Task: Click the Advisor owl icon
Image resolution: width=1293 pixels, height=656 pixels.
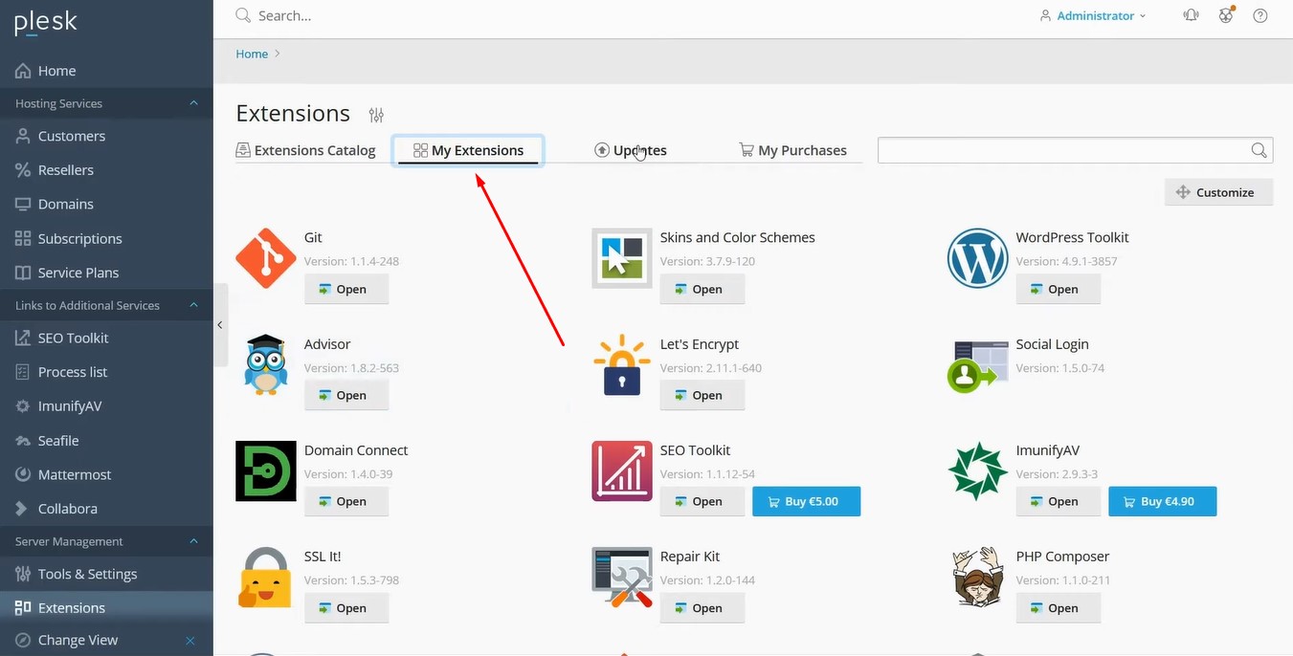Action: click(265, 365)
